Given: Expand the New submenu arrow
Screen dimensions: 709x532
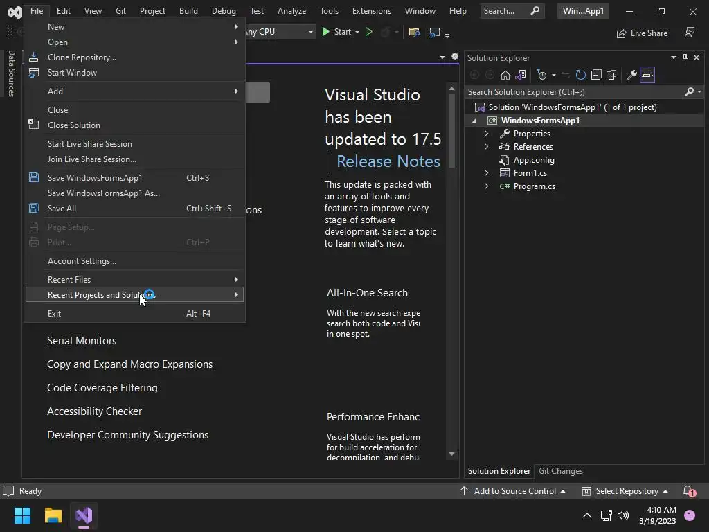Looking at the screenshot, I should click(x=236, y=27).
